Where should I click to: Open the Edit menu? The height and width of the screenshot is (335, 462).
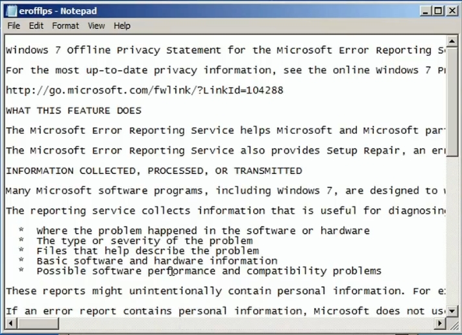point(36,26)
